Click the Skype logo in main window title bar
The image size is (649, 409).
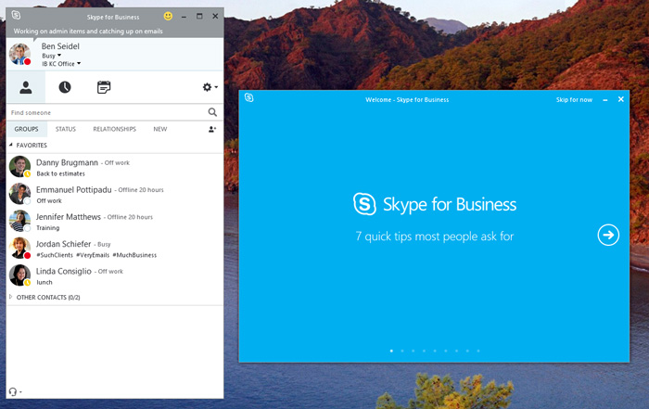coord(16,16)
